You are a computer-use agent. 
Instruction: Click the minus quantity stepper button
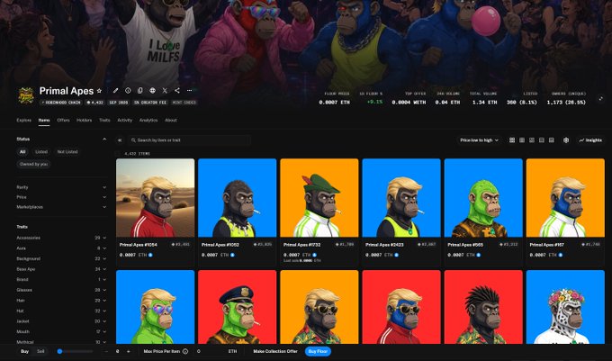[106, 351]
